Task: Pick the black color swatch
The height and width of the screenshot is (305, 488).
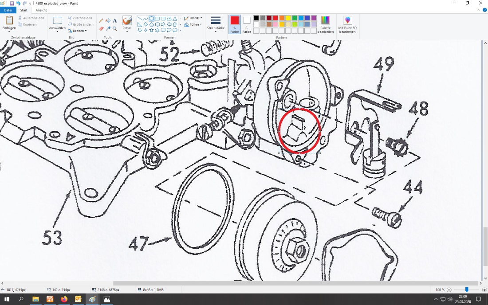Action: (256, 18)
